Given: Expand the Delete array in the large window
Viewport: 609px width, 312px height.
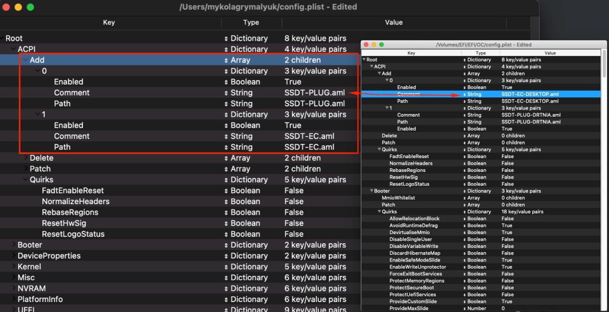Looking at the screenshot, I should (x=26, y=158).
